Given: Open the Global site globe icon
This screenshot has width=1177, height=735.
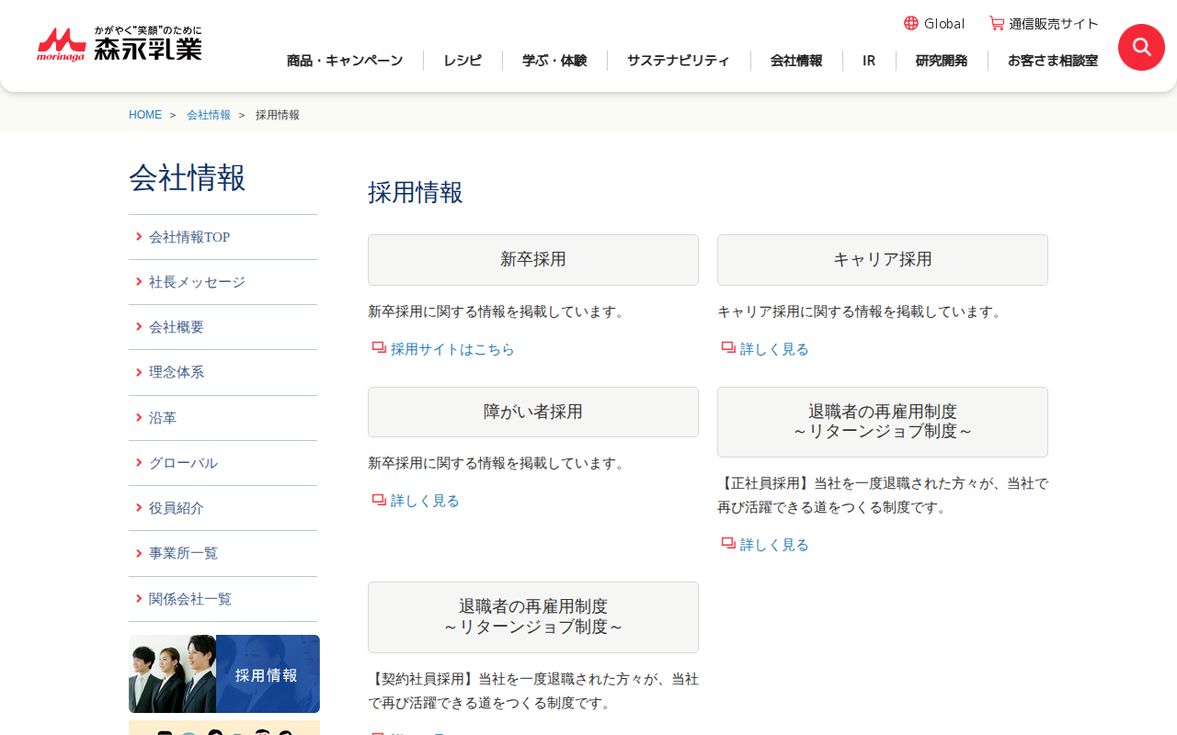Looking at the screenshot, I should pos(911,23).
